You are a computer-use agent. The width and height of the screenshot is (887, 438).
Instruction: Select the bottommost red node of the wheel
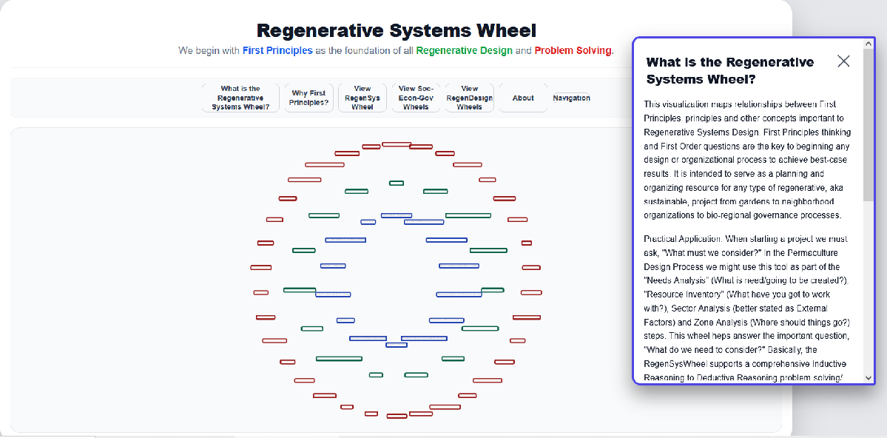[397, 416]
